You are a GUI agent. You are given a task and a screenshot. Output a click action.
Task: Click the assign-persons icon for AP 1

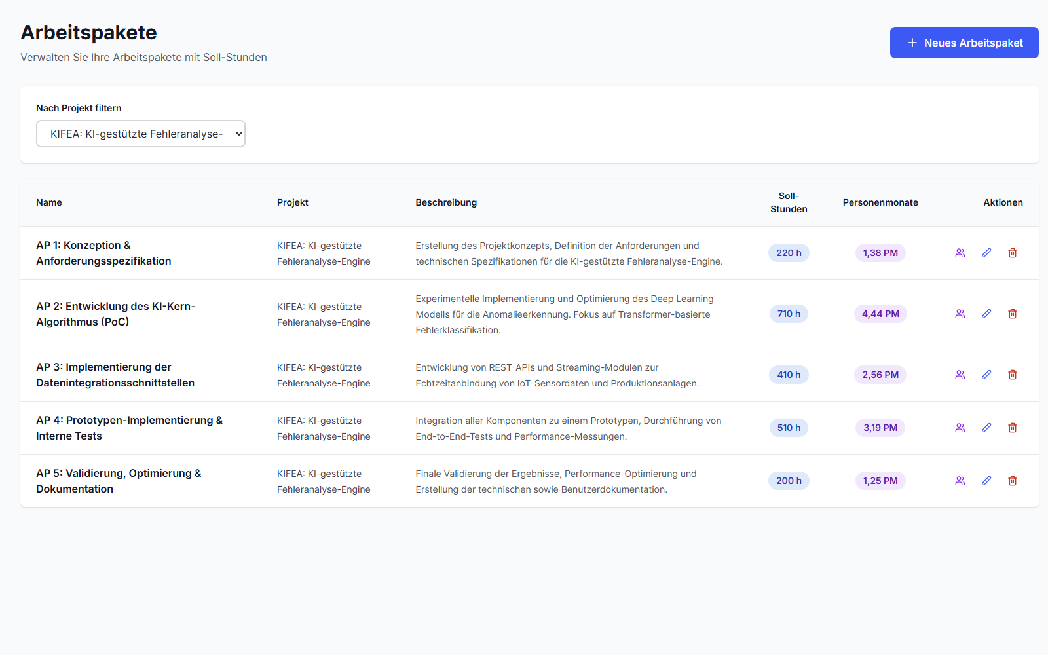click(960, 253)
